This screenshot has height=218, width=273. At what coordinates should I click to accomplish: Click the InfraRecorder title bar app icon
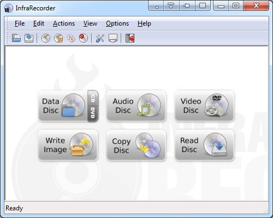pos(9,8)
